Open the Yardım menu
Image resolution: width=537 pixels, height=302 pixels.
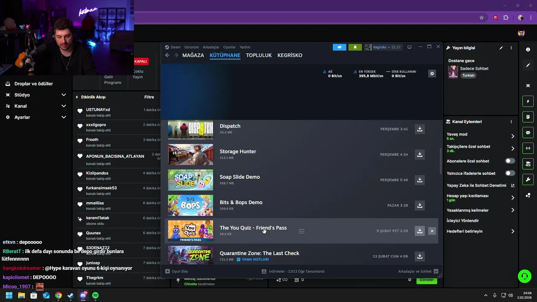coord(245,47)
